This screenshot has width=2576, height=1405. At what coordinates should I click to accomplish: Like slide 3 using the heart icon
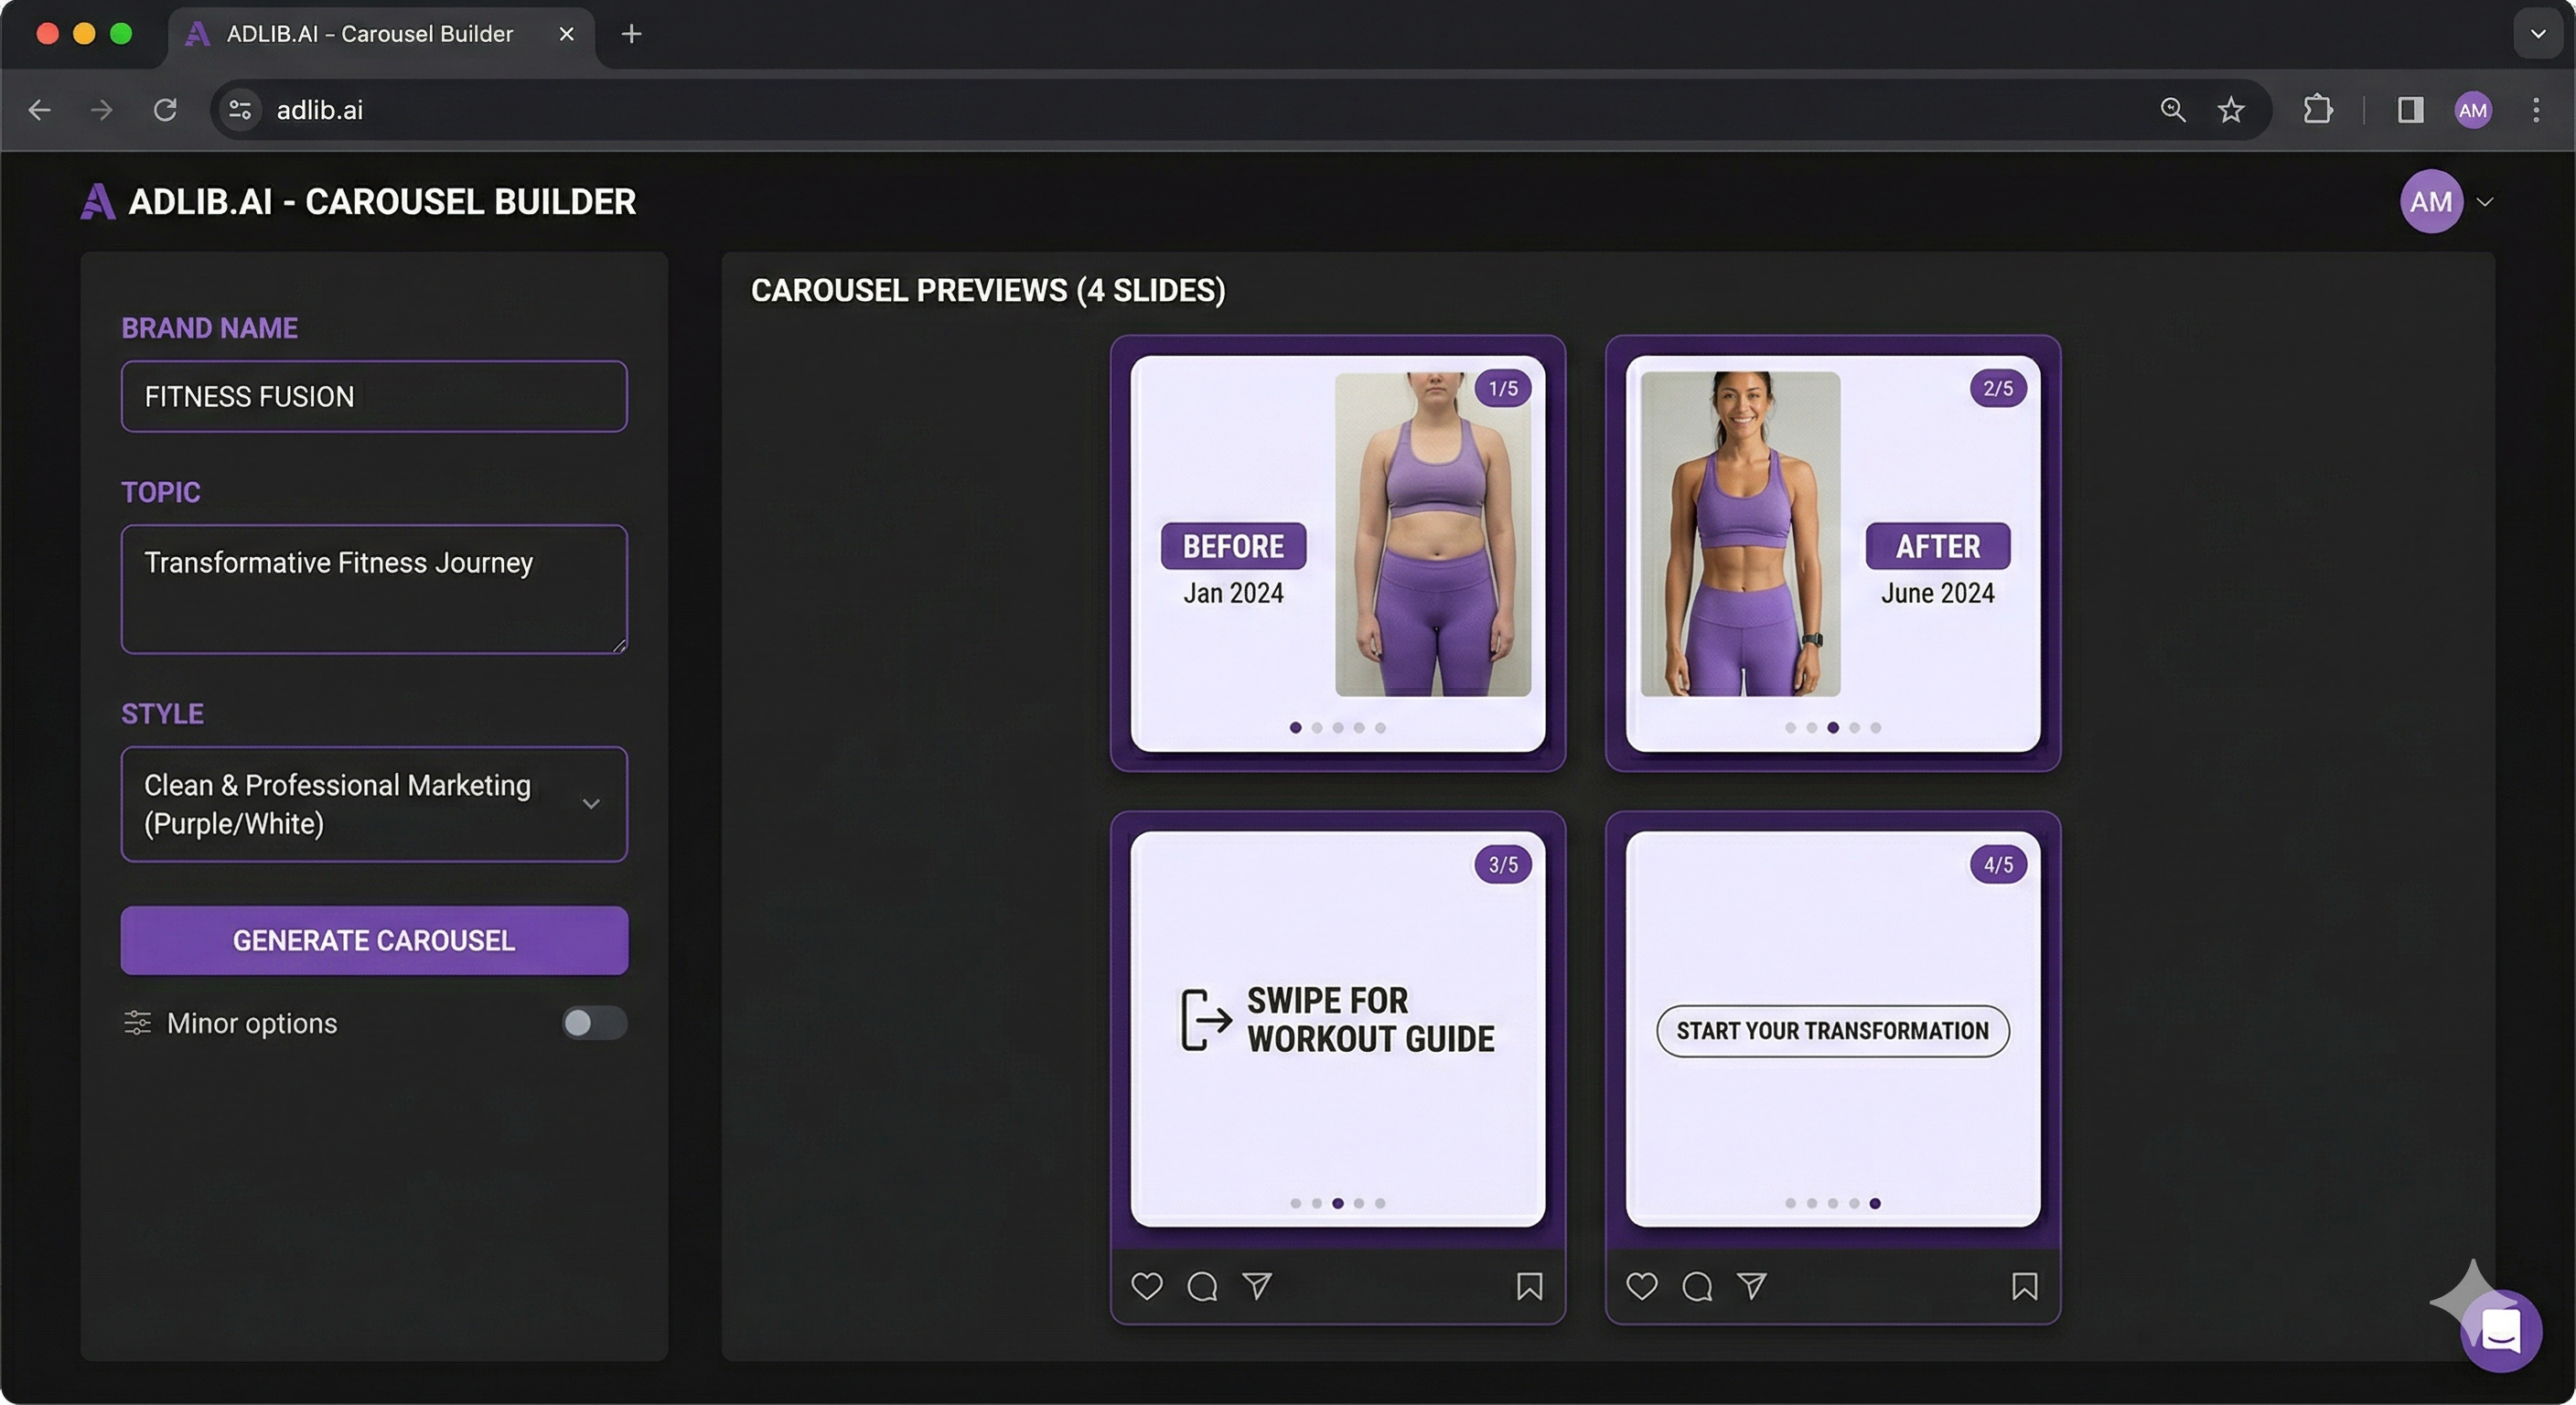pos(1146,1287)
